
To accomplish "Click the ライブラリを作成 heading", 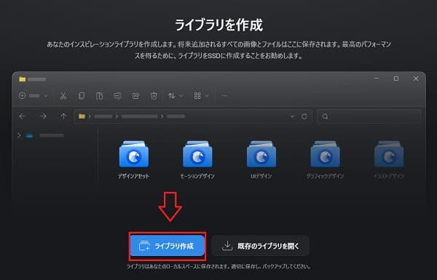I will click(x=219, y=25).
